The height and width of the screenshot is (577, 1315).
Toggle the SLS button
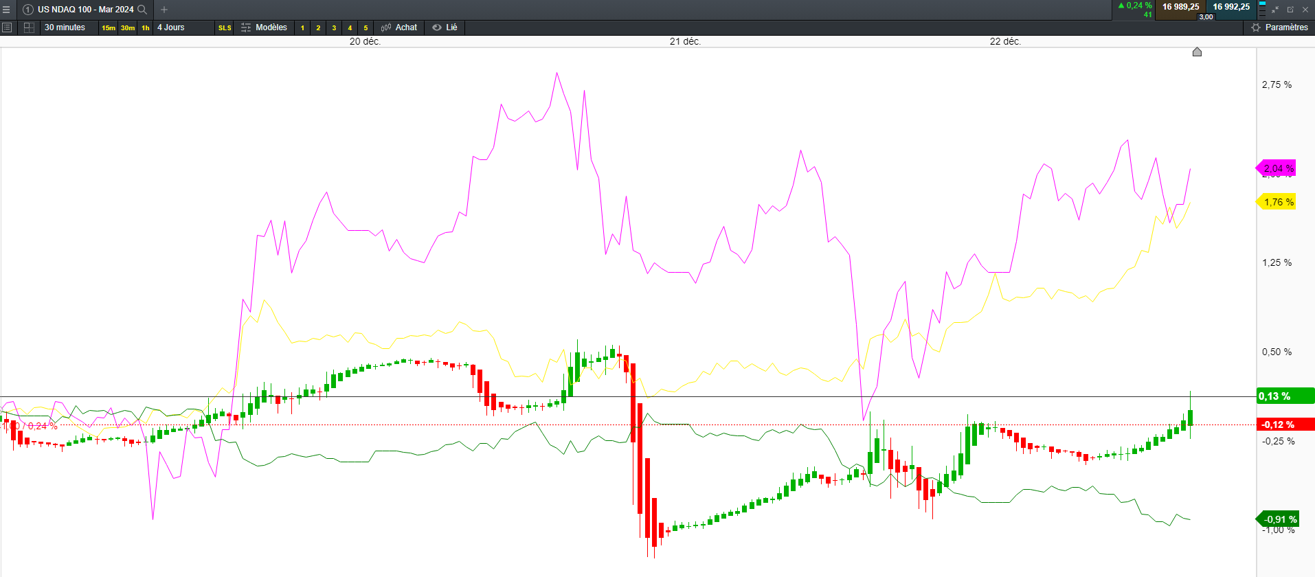point(225,28)
